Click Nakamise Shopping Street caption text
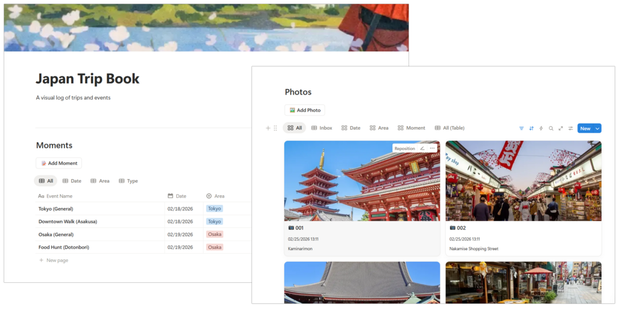622x310 pixels. (x=474, y=249)
